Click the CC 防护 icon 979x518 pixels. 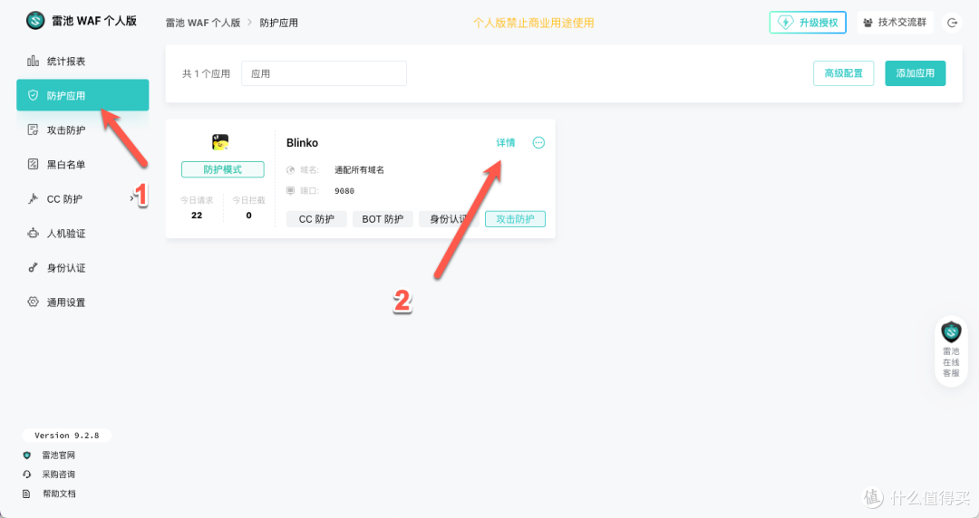click(x=34, y=198)
